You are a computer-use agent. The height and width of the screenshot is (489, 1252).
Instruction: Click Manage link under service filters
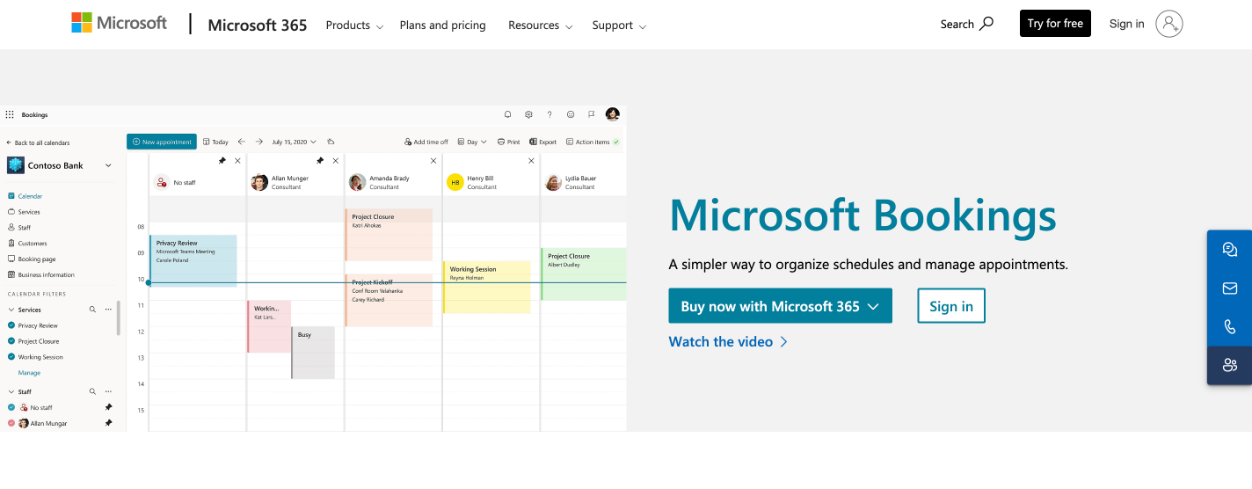coord(29,373)
